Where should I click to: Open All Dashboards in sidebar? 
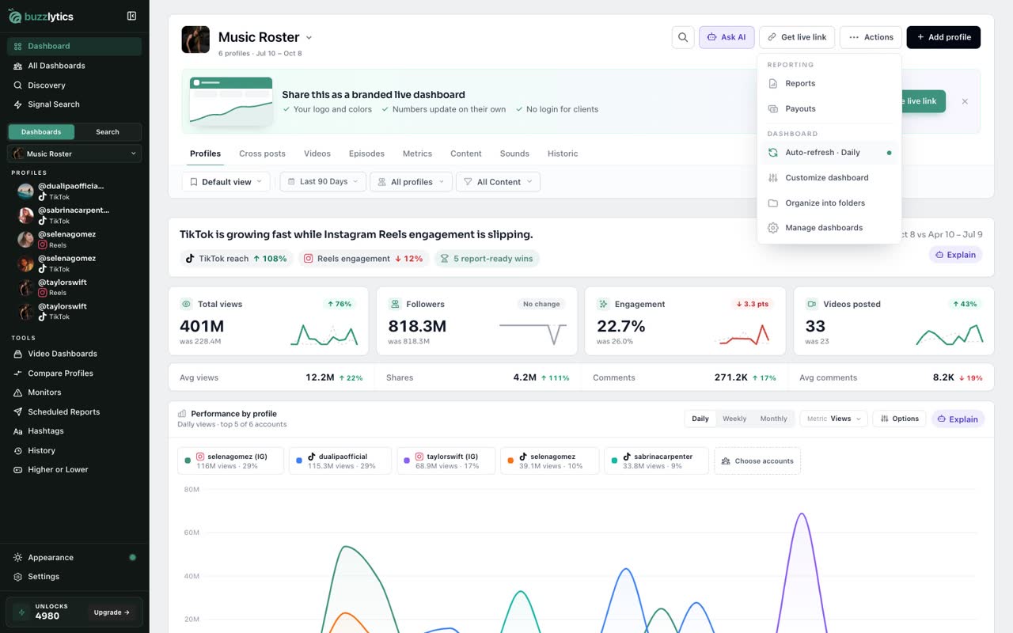click(x=74, y=66)
